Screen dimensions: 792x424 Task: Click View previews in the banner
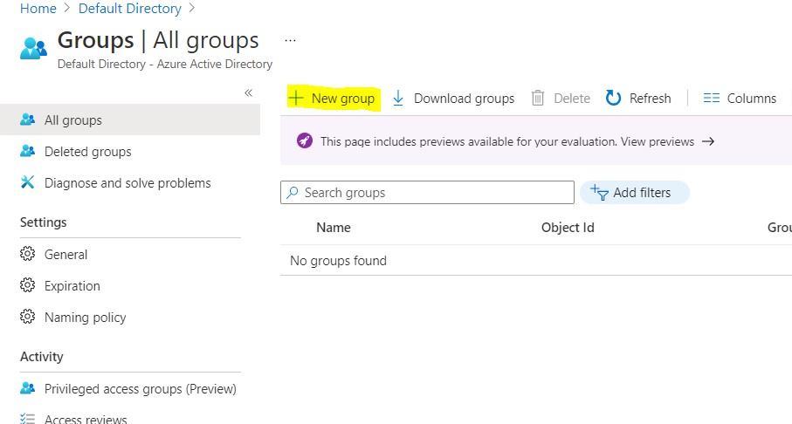pyautogui.click(x=658, y=142)
